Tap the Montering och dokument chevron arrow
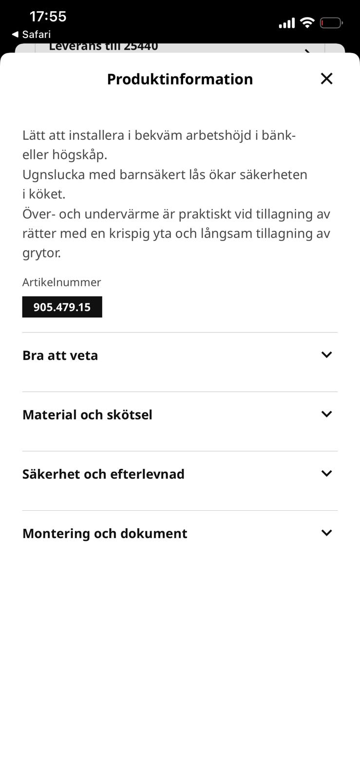The image size is (360, 779). tap(326, 533)
